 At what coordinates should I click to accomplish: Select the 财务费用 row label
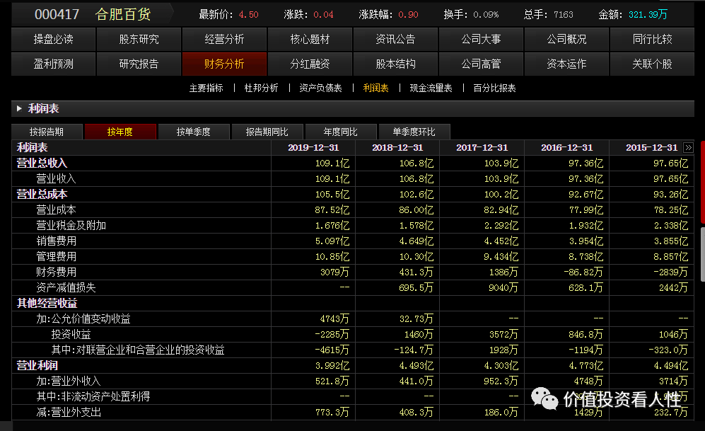click(56, 272)
